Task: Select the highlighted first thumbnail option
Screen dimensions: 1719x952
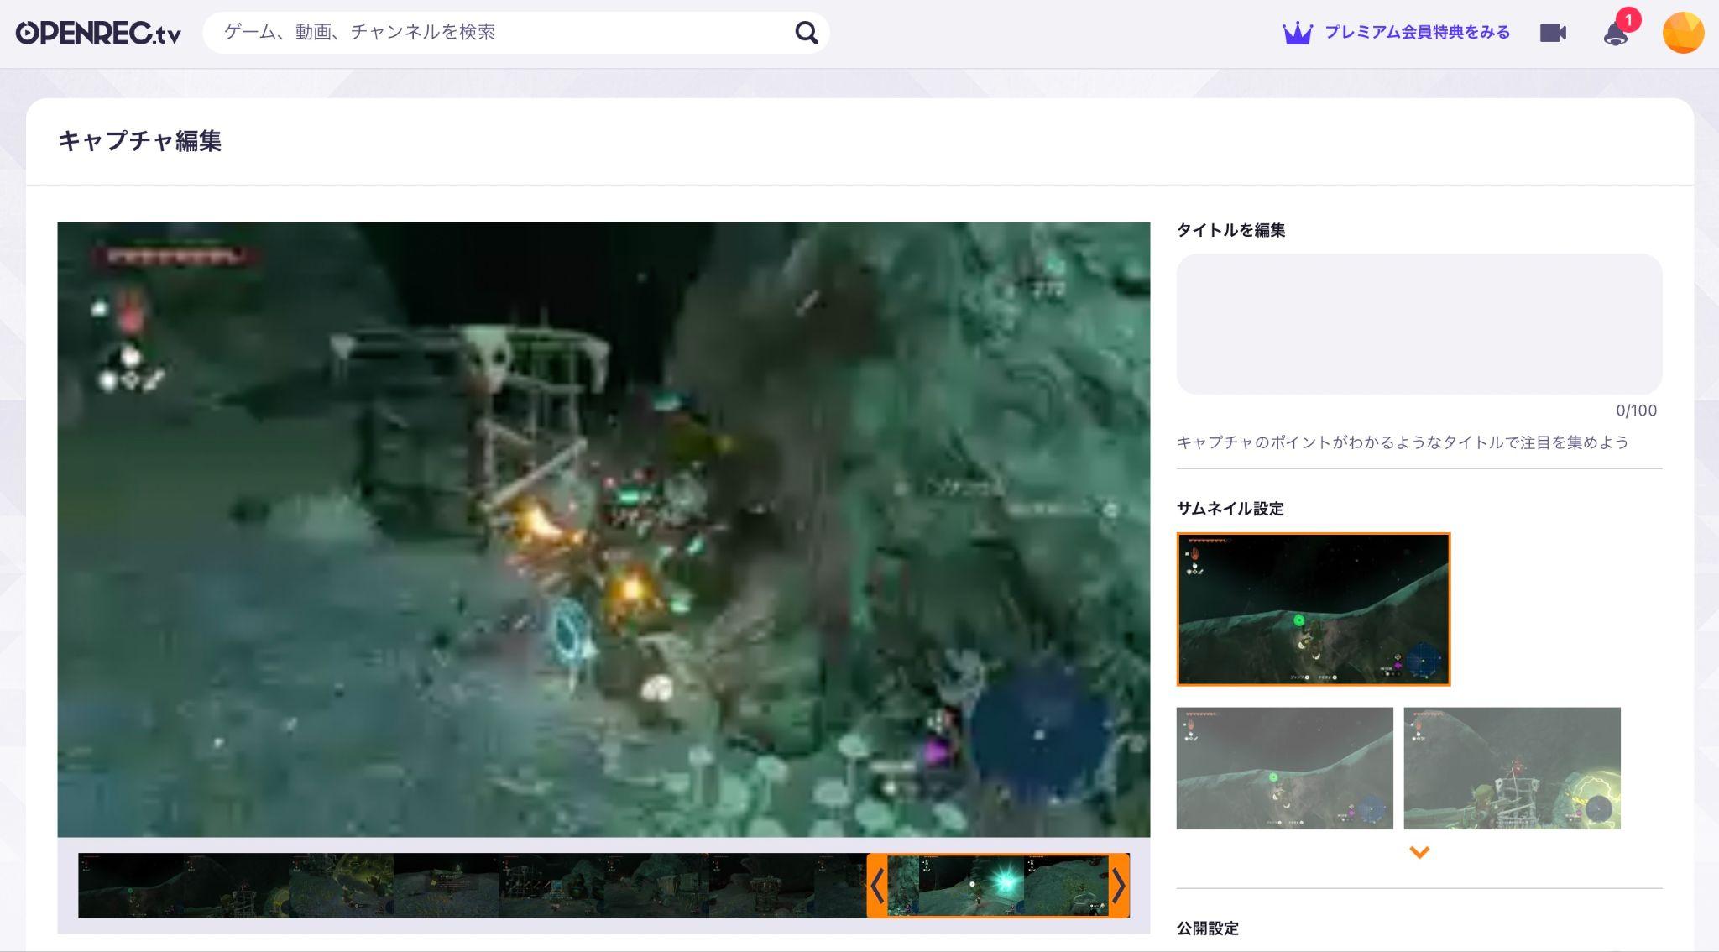Action: [x=1313, y=609]
